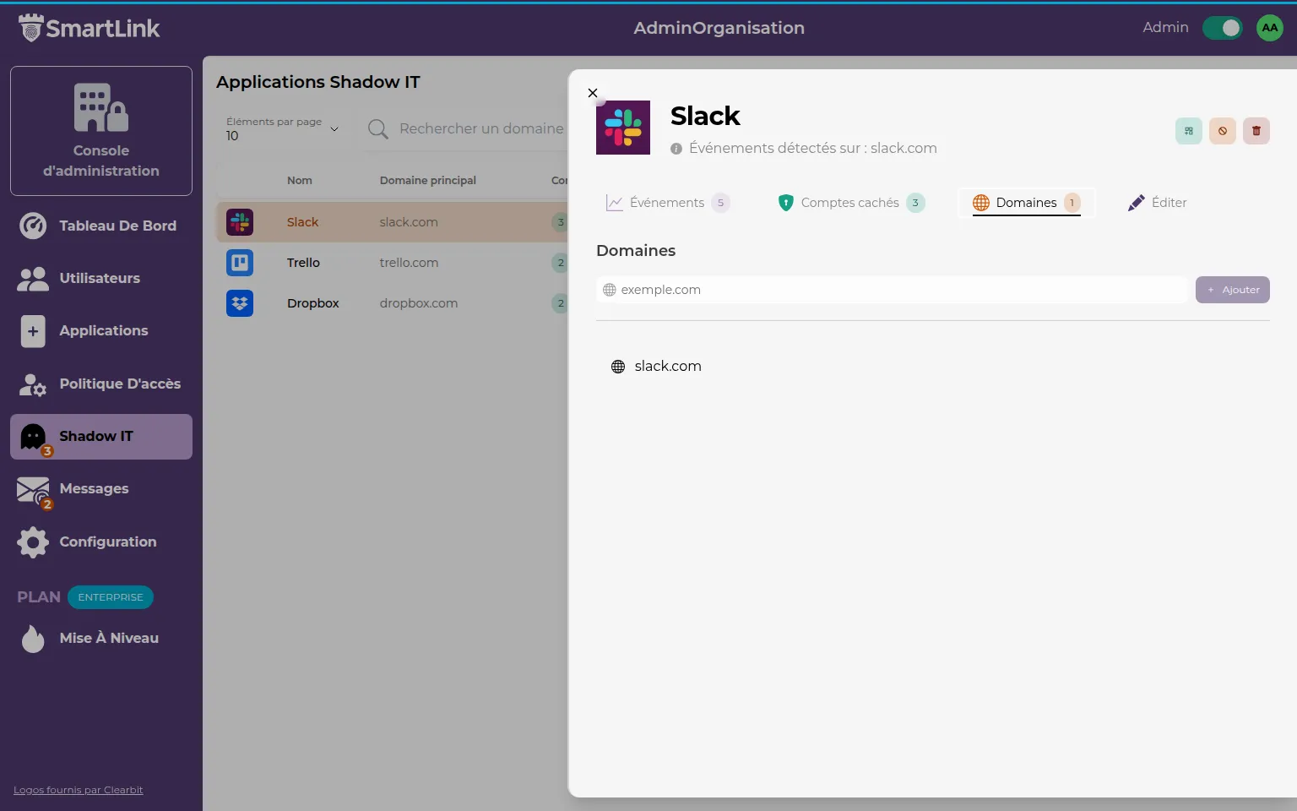Click the Ajouter button to add a domain

pyautogui.click(x=1232, y=289)
